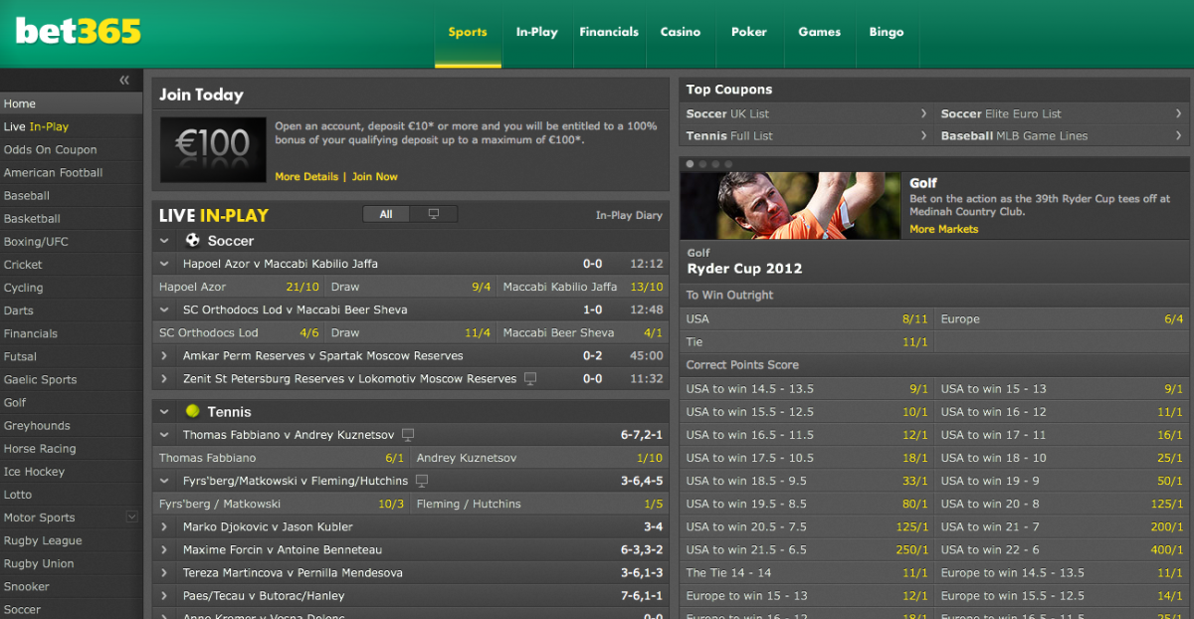1194x619 pixels.
Task: Bet on Andrey Kuznetsov at 1/10
Action: pyautogui.click(x=539, y=458)
